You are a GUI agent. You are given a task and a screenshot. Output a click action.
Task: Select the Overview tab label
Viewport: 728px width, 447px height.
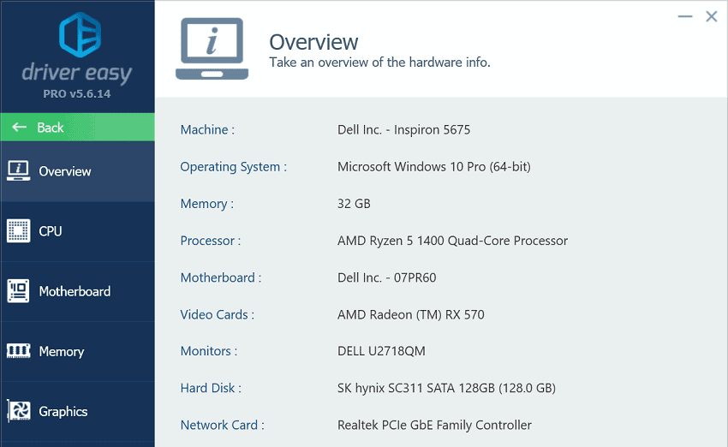(x=65, y=171)
